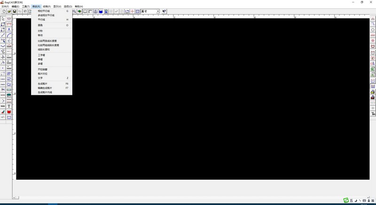Click the horizontal scrollbar left arrow
The height and width of the screenshot is (205, 376).
pos(14,197)
